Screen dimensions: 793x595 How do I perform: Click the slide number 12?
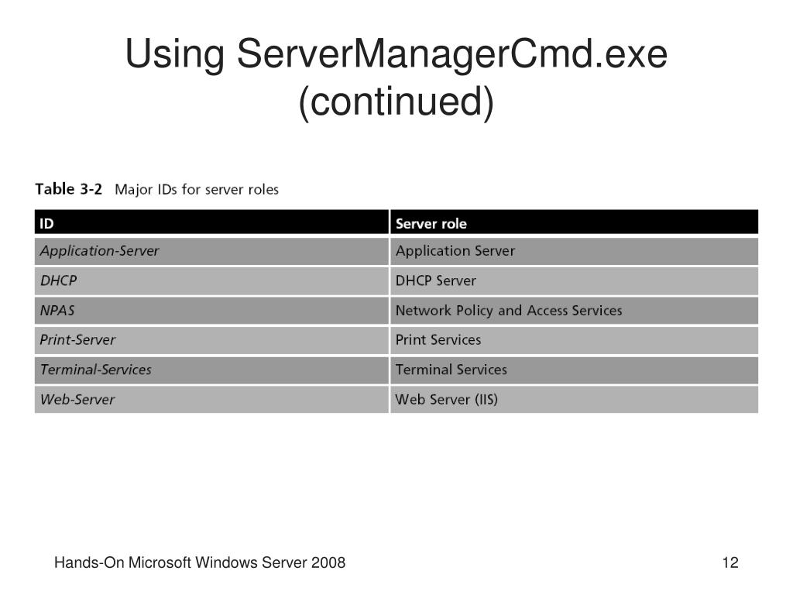click(730, 562)
